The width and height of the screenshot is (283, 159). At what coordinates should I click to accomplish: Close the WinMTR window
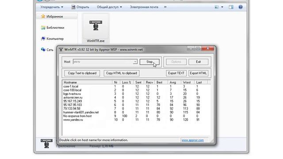click(207, 48)
